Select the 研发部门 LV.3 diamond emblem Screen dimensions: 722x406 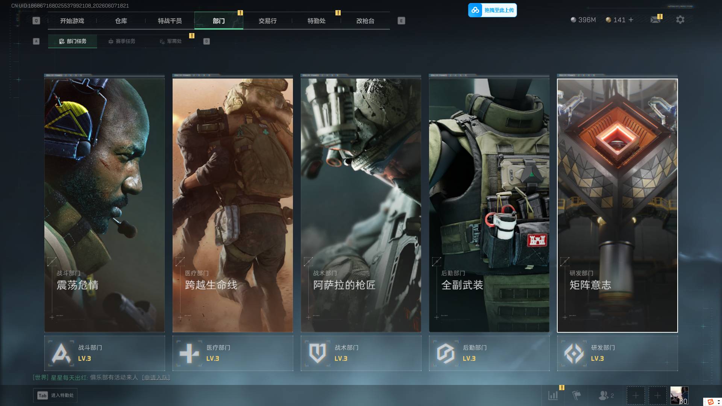click(574, 353)
